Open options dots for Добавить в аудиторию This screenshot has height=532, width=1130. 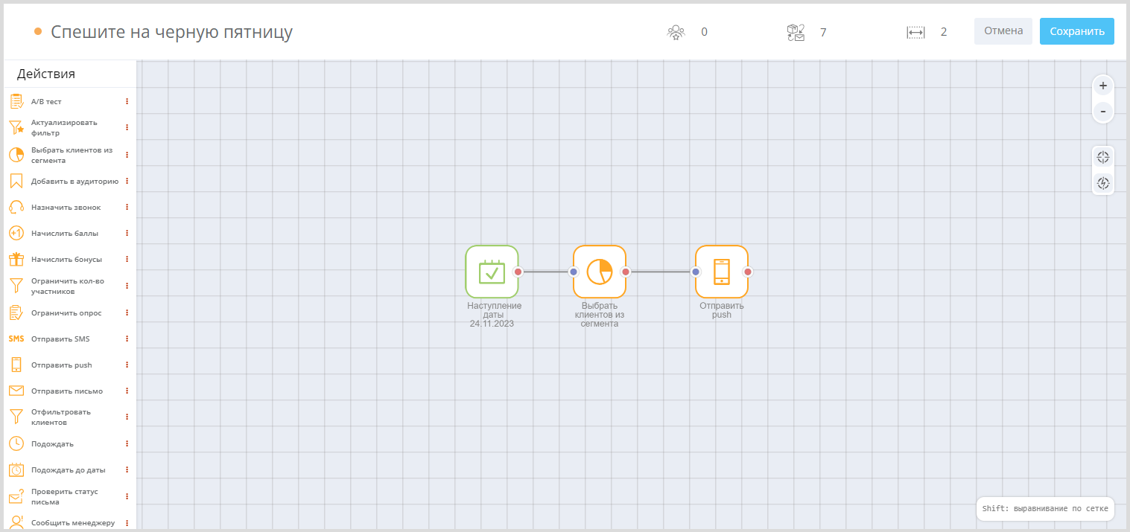point(127,181)
